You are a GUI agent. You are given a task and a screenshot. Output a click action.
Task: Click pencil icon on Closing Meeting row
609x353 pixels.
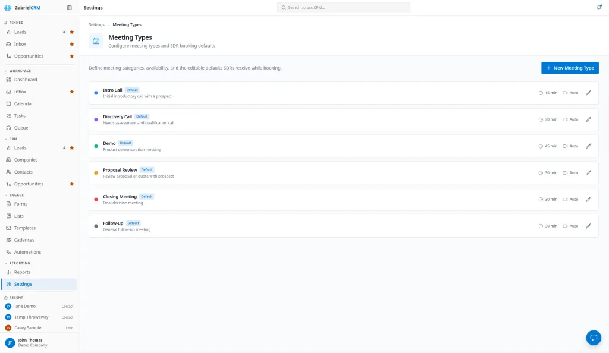(x=588, y=200)
